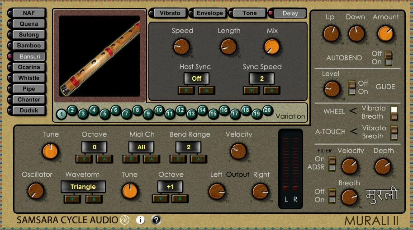The image size is (413, 230).
Task: Switch to the Delay tab
Action: coord(290,14)
